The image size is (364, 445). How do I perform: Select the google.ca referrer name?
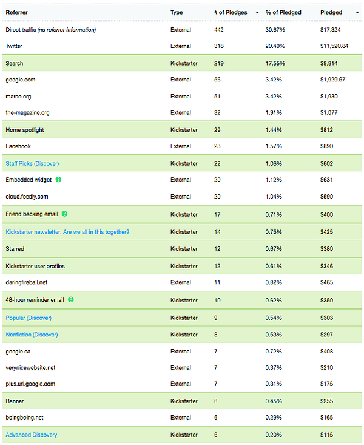(x=18, y=352)
